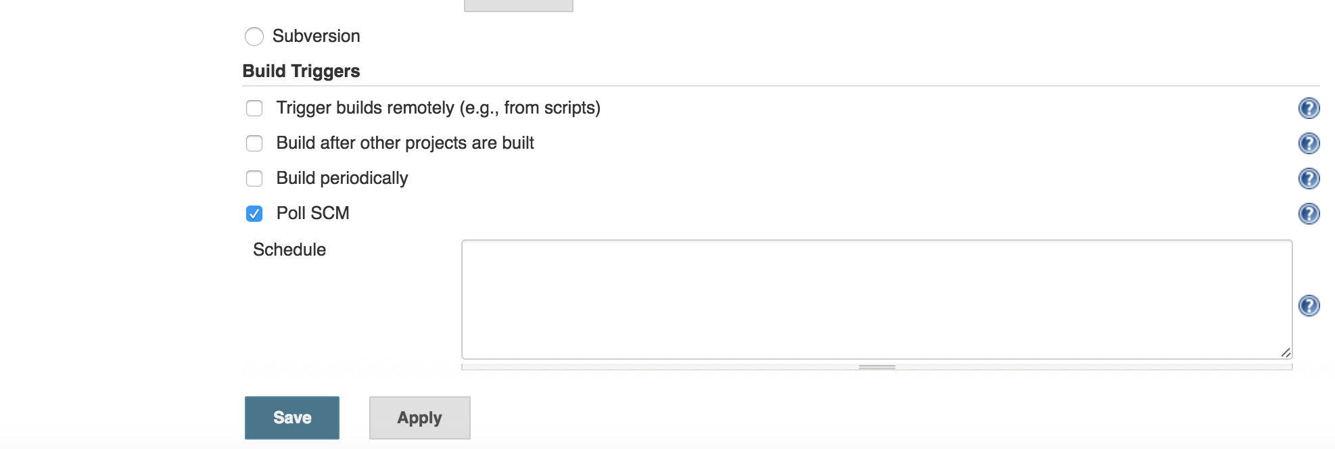
Task: Click the partially visible gray button above Subversion
Action: click(x=519, y=5)
